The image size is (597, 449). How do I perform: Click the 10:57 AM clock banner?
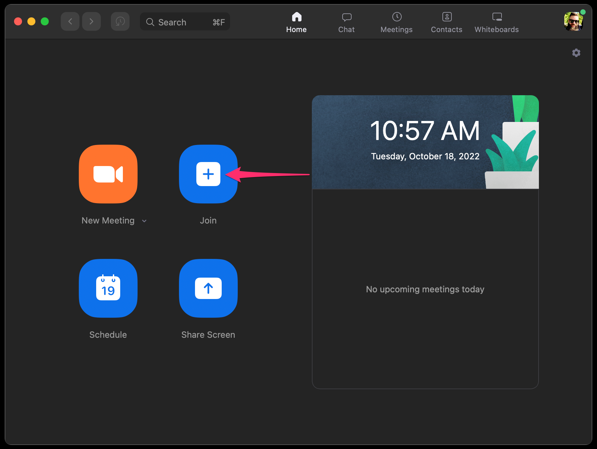[x=425, y=142]
